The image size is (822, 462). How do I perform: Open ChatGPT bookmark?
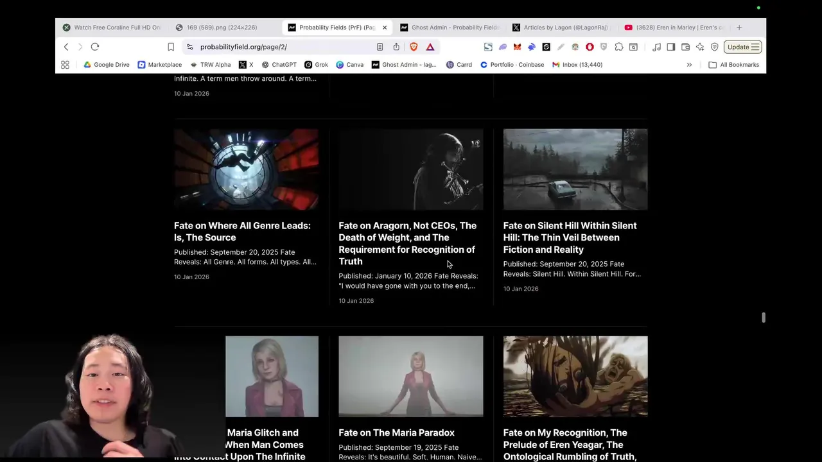coord(279,65)
